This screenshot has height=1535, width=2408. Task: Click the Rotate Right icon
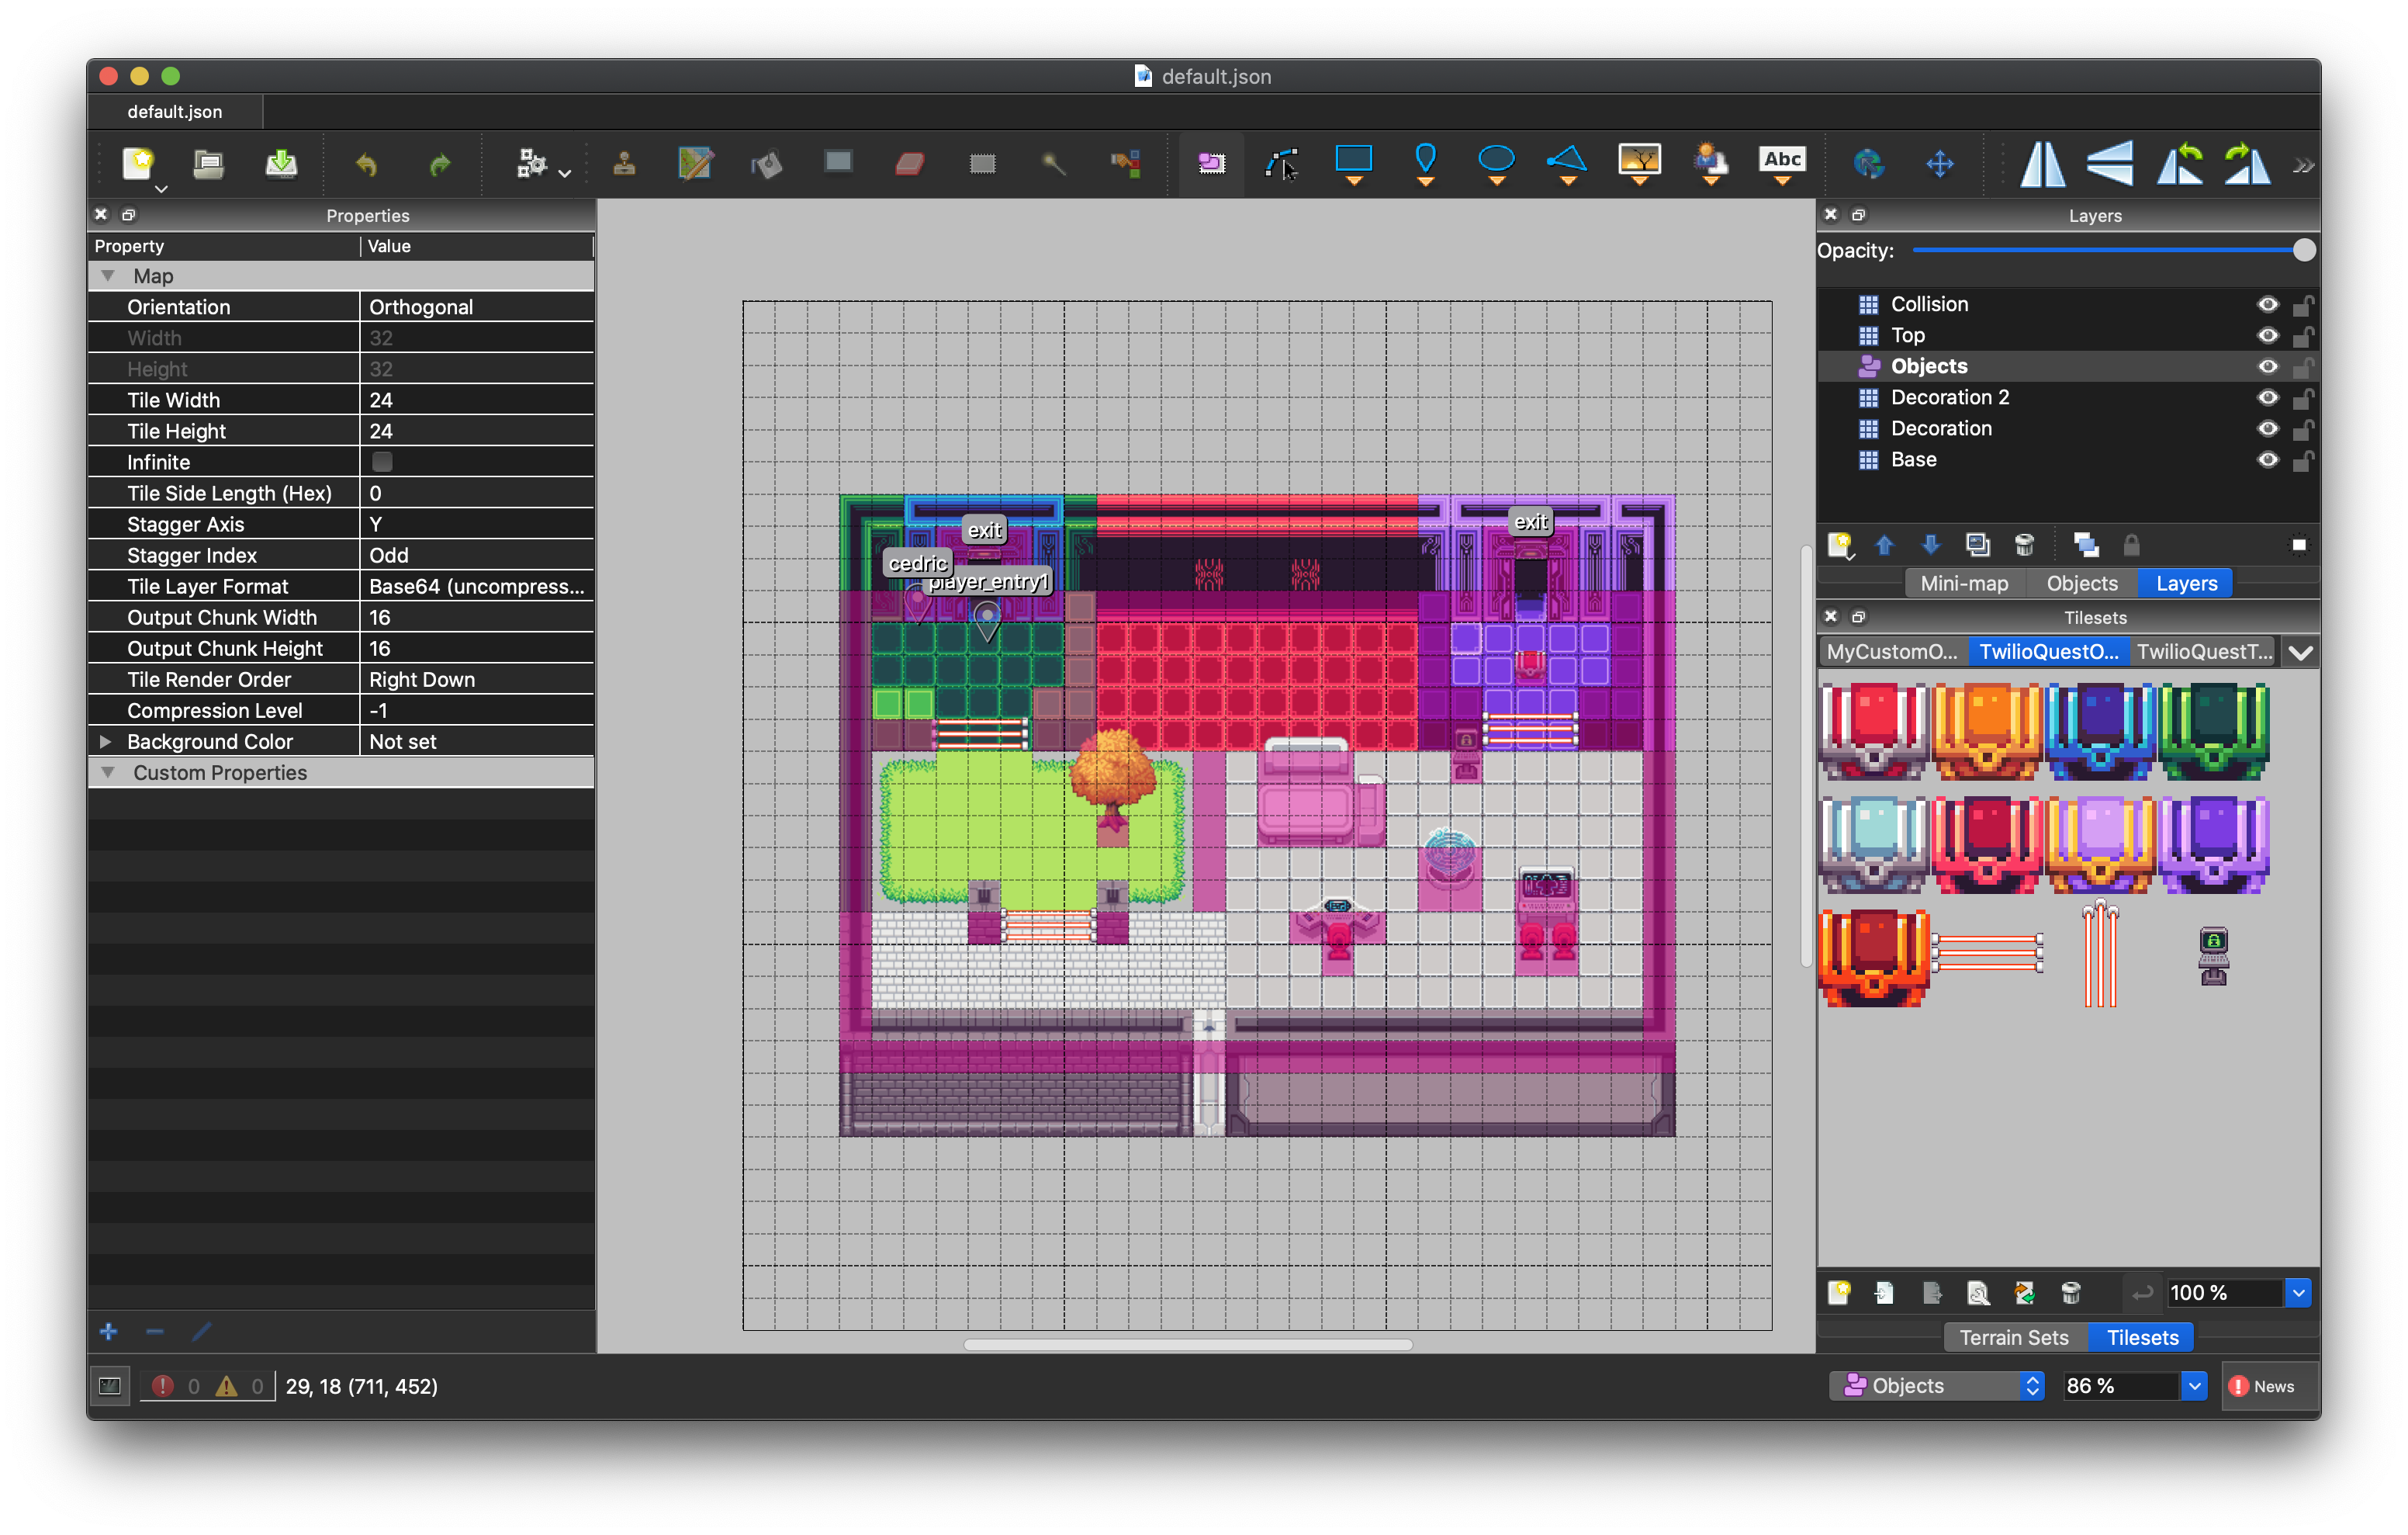click(2247, 163)
